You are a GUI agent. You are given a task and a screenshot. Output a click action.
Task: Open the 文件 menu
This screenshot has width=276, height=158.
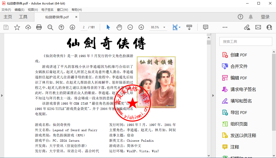point(6,10)
